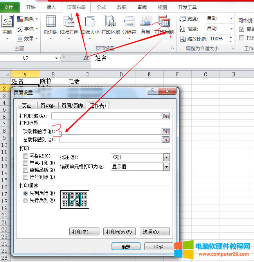Open Page Setup group dialog launcher
This screenshot has width=254, height=262.
pyautogui.click(x=173, y=48)
